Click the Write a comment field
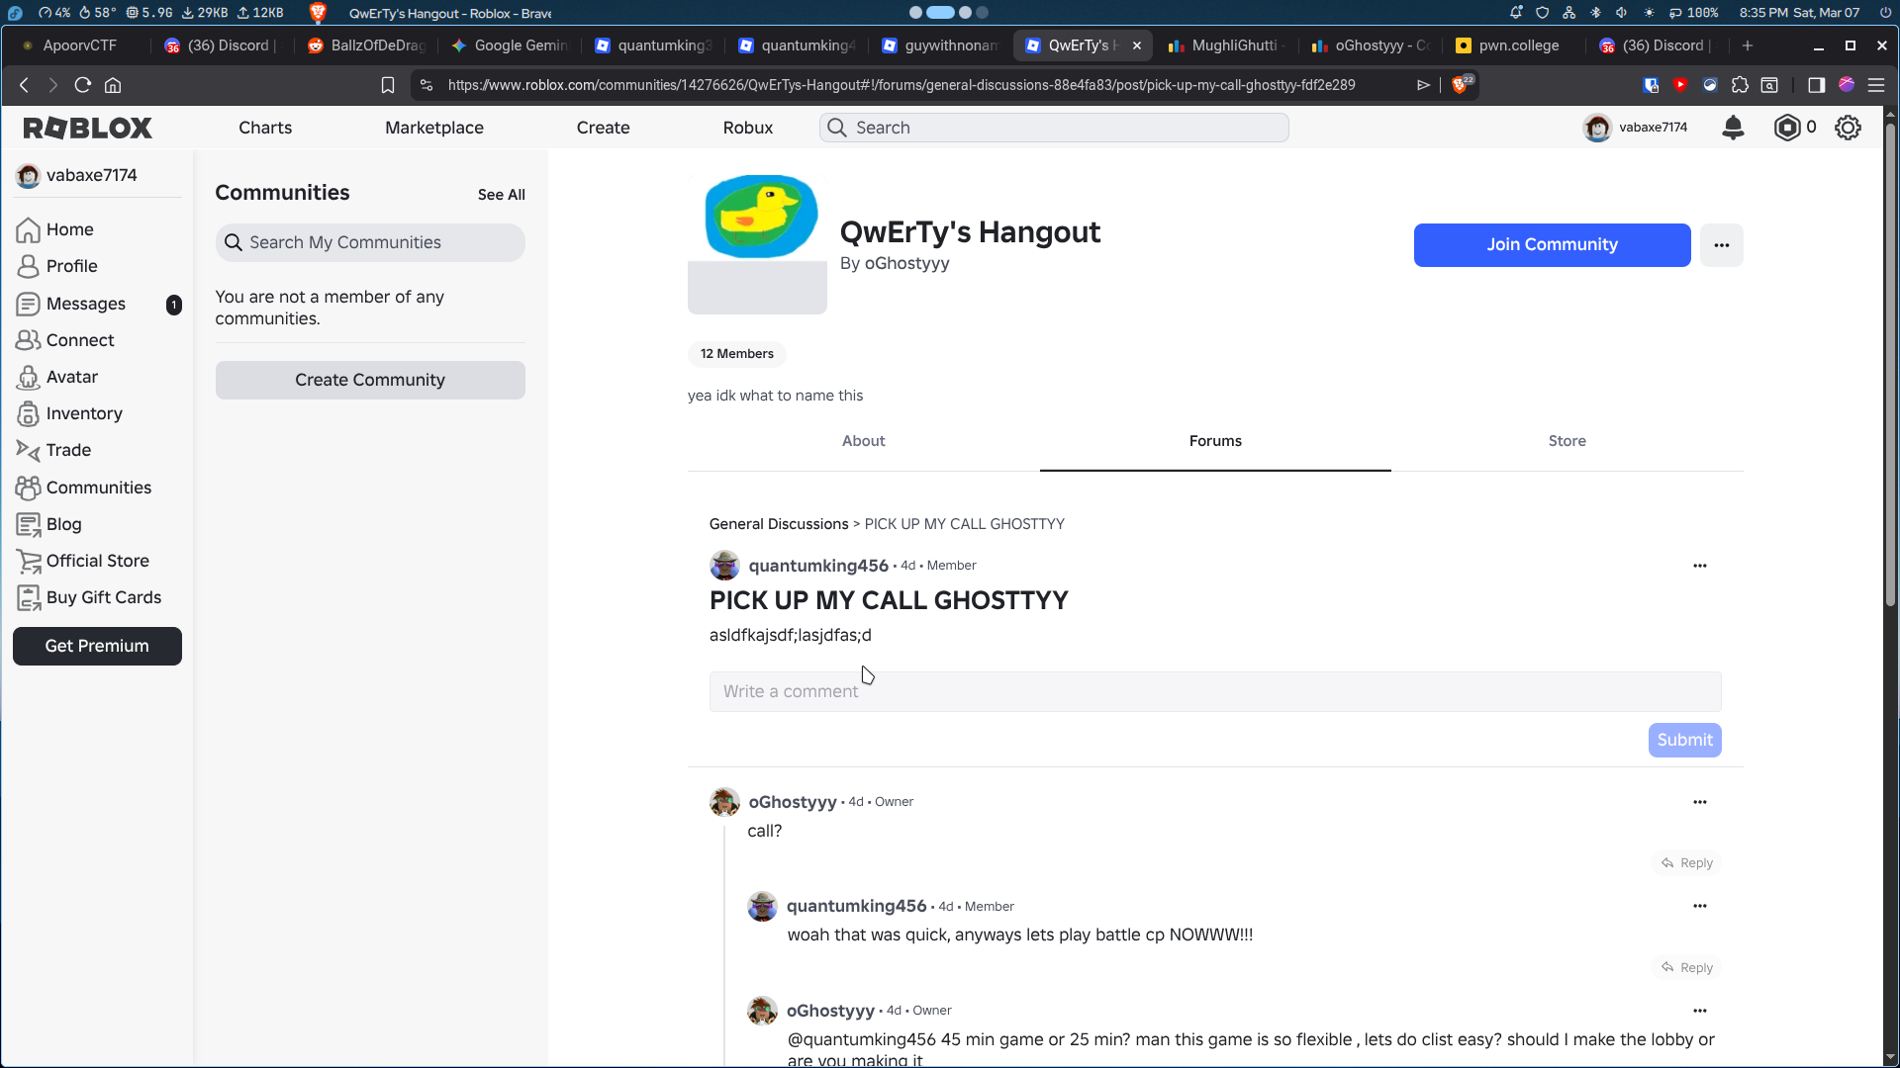The image size is (1900, 1068). coord(1214,692)
